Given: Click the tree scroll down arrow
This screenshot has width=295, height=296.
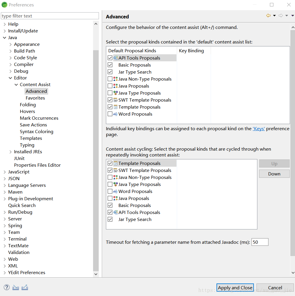Looking at the screenshot, I should pyautogui.click(x=96, y=274).
